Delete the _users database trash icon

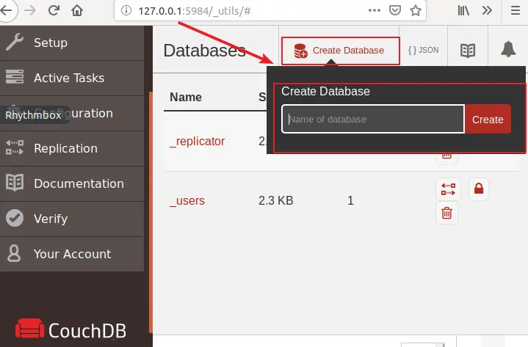(x=446, y=213)
